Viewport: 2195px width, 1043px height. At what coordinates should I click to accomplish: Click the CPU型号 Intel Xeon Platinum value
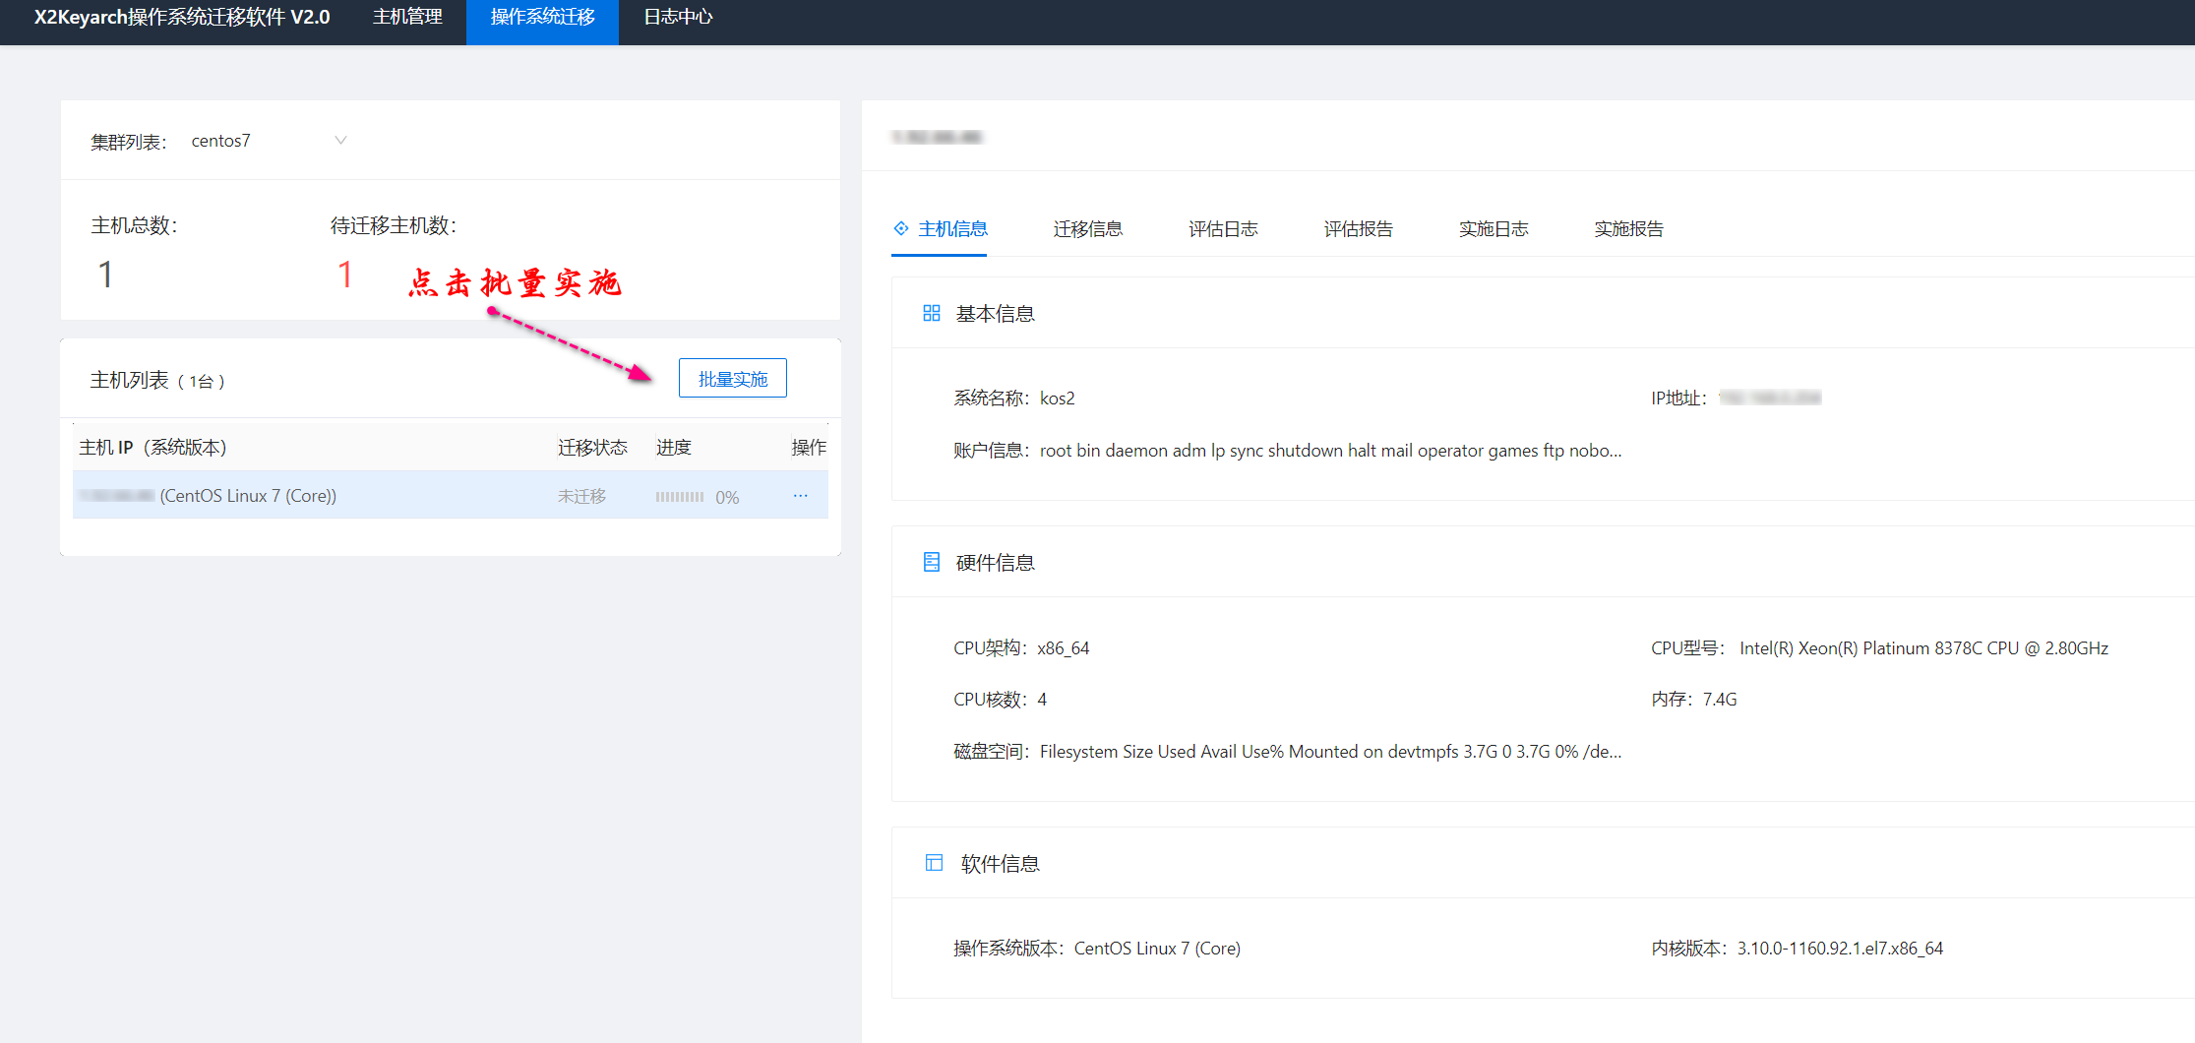click(x=1923, y=648)
